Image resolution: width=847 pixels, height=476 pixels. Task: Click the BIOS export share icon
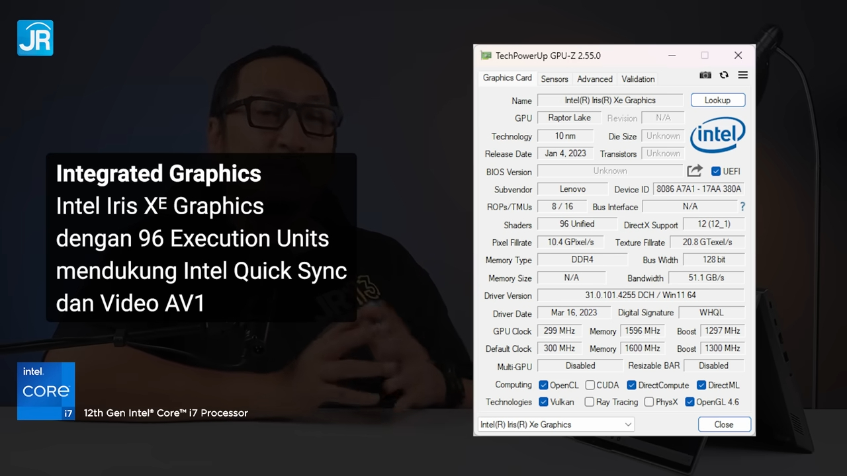point(694,171)
